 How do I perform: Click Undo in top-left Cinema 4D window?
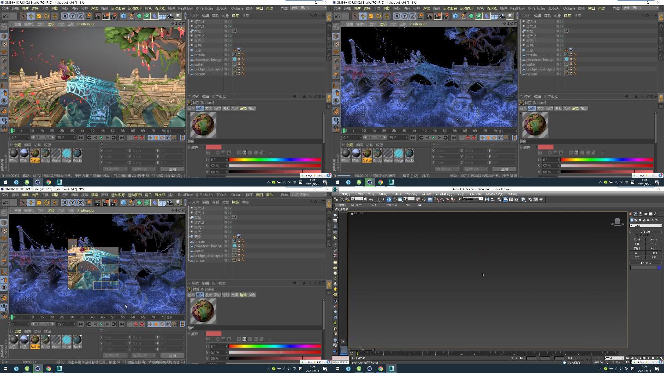[x=6, y=16]
